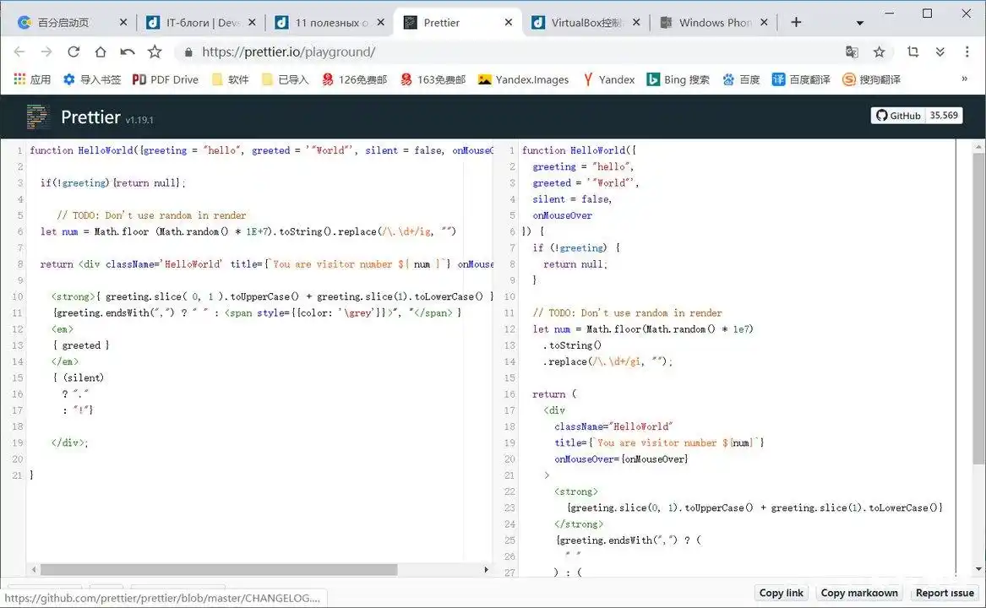Open a new browser tab with the plus icon
This screenshot has height=608, width=986.
click(795, 22)
